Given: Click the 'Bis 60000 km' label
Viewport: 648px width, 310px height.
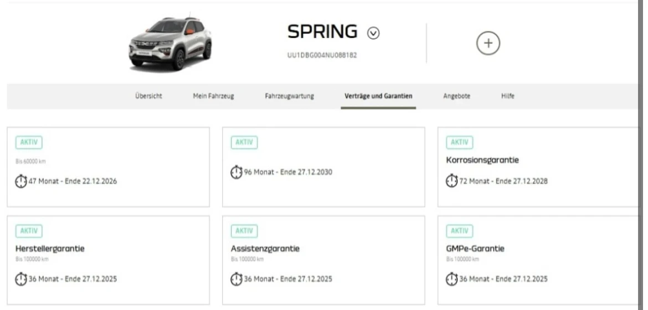Looking at the screenshot, I should 30,161.
